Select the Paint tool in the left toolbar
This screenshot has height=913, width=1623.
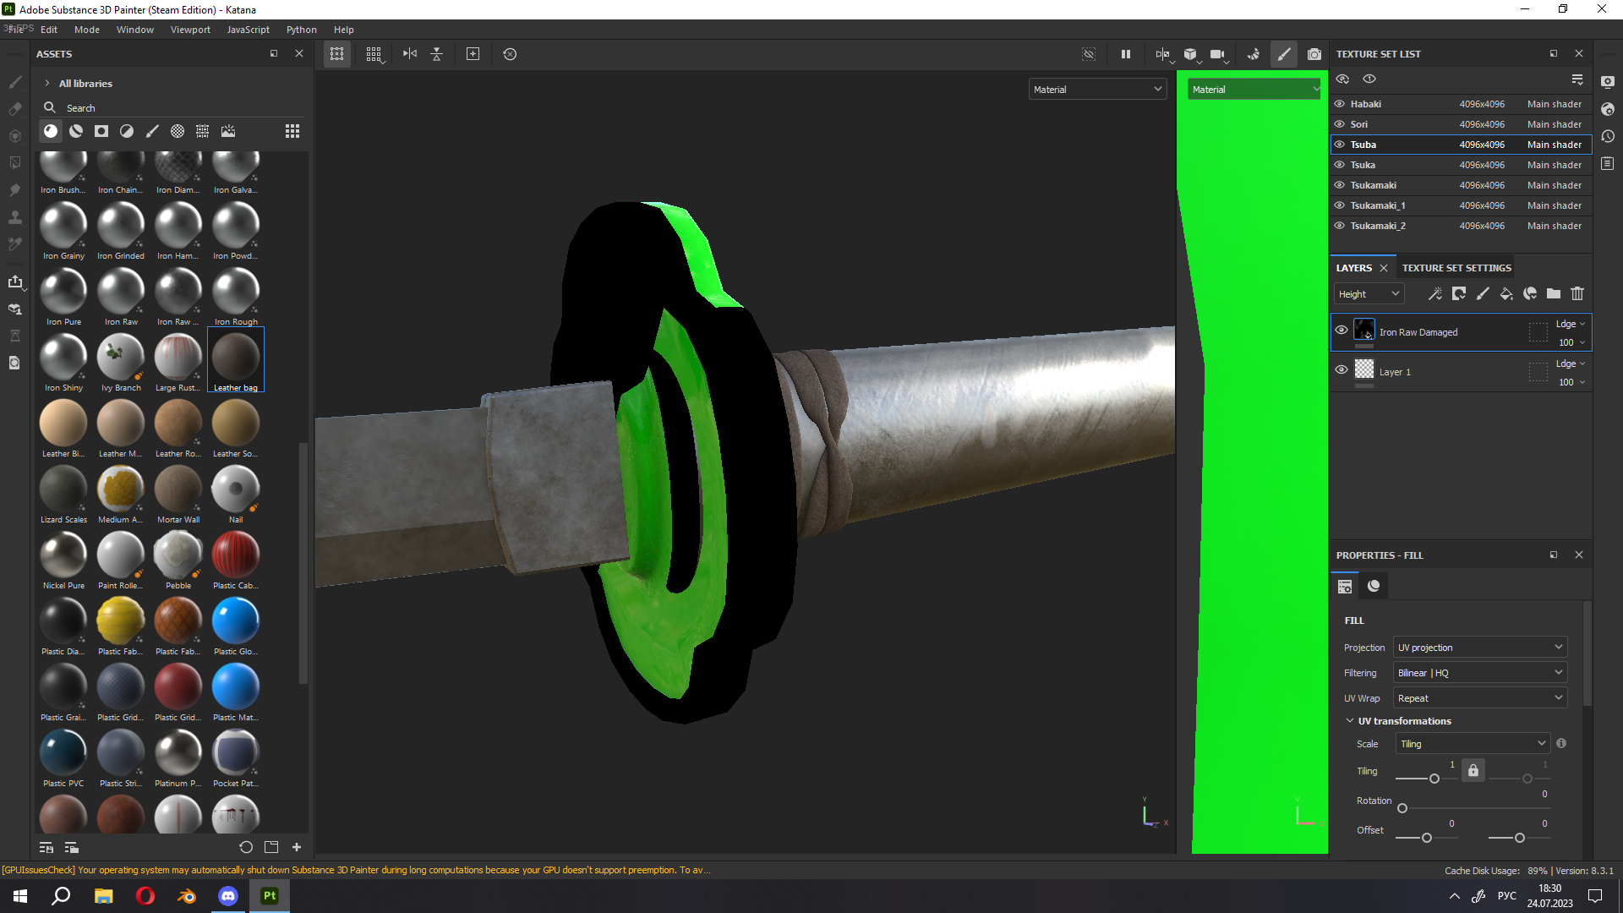[14, 82]
